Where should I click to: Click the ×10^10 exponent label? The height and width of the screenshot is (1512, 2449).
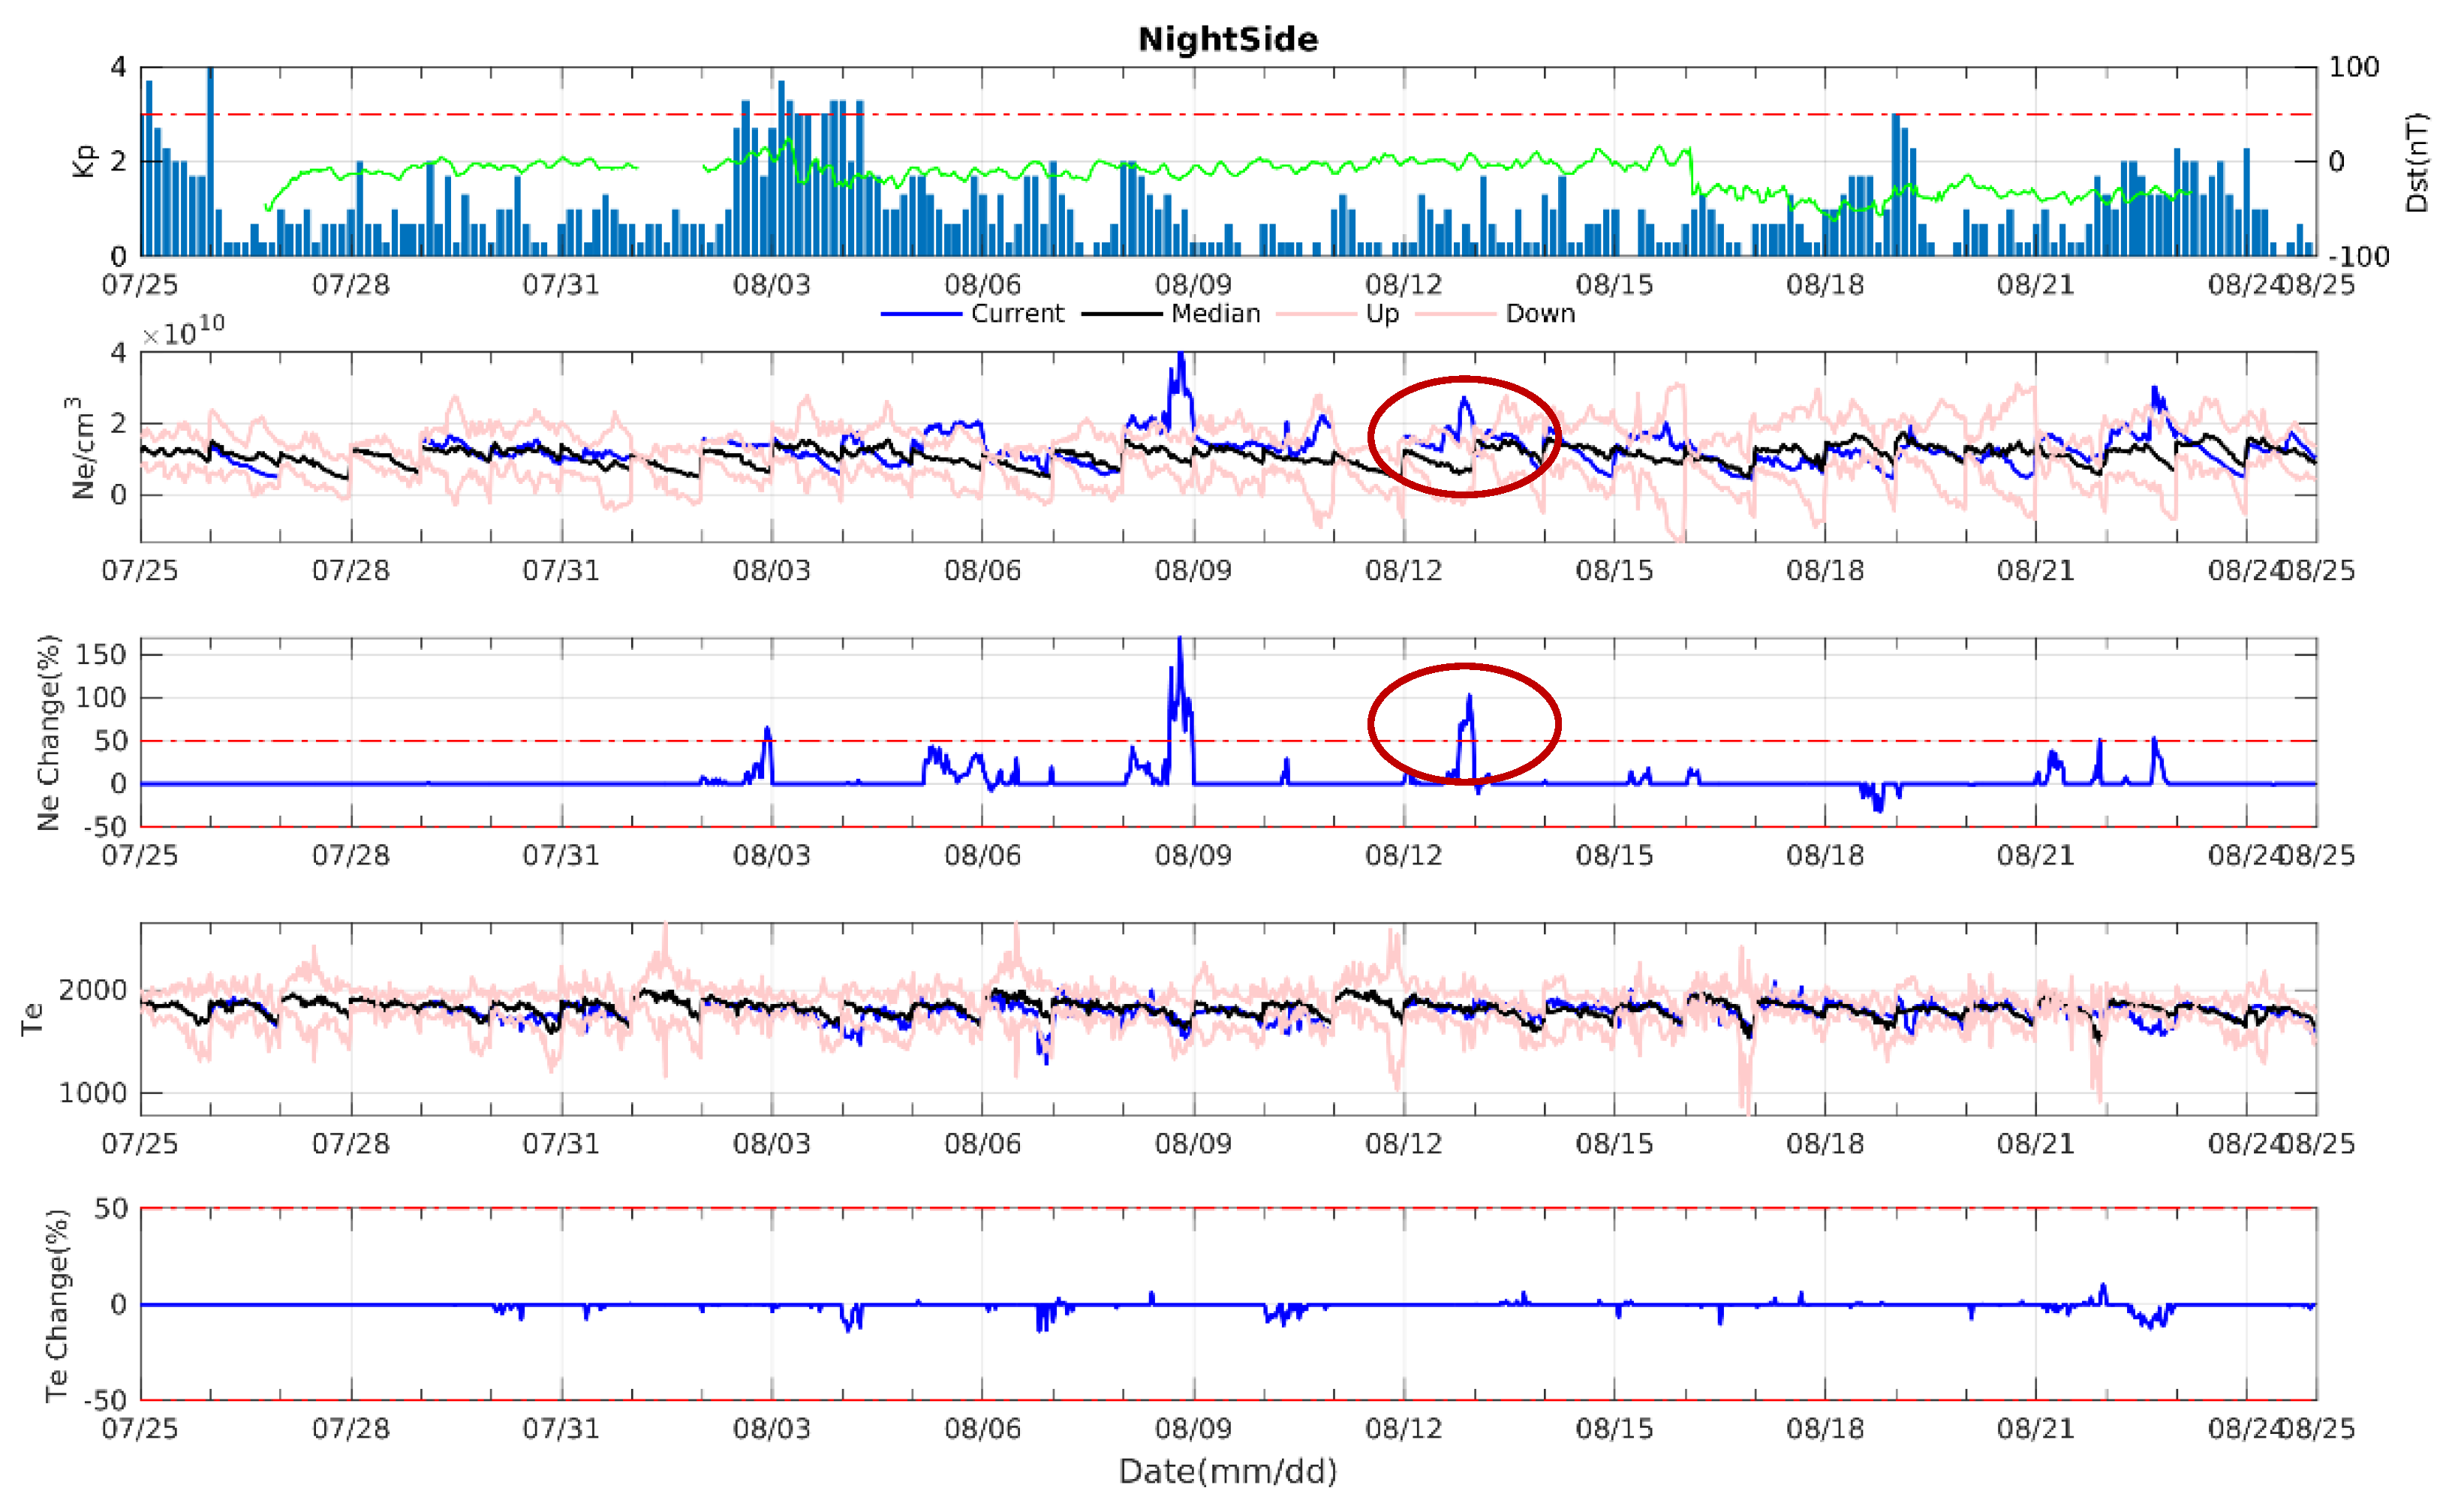pyautogui.click(x=184, y=331)
